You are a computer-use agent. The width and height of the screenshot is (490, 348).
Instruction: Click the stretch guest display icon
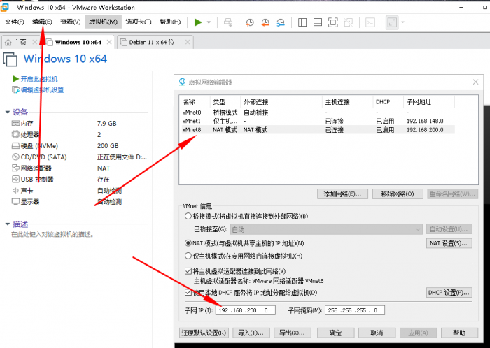[392, 22]
